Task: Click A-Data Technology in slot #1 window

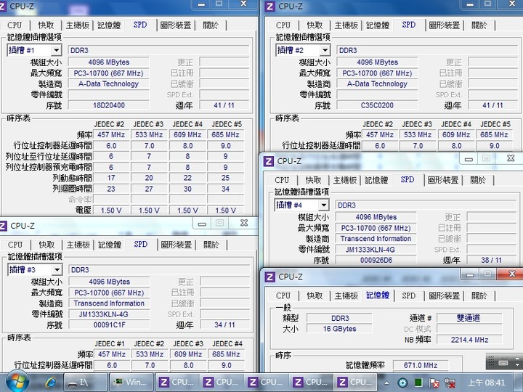Action: click(109, 84)
